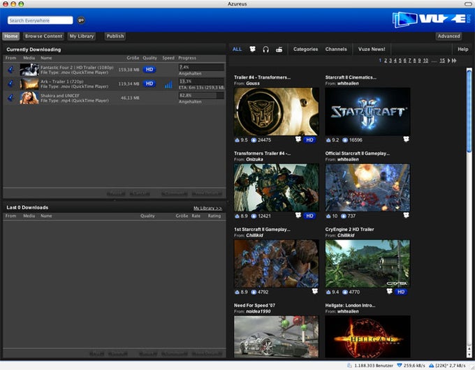
Task: Jump to the last page arrow in pagination
Action: pos(454,61)
